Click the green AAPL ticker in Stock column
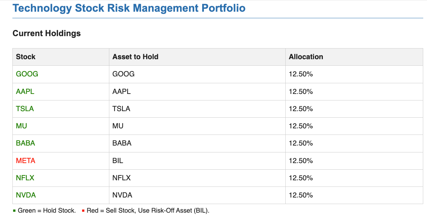 pos(25,92)
